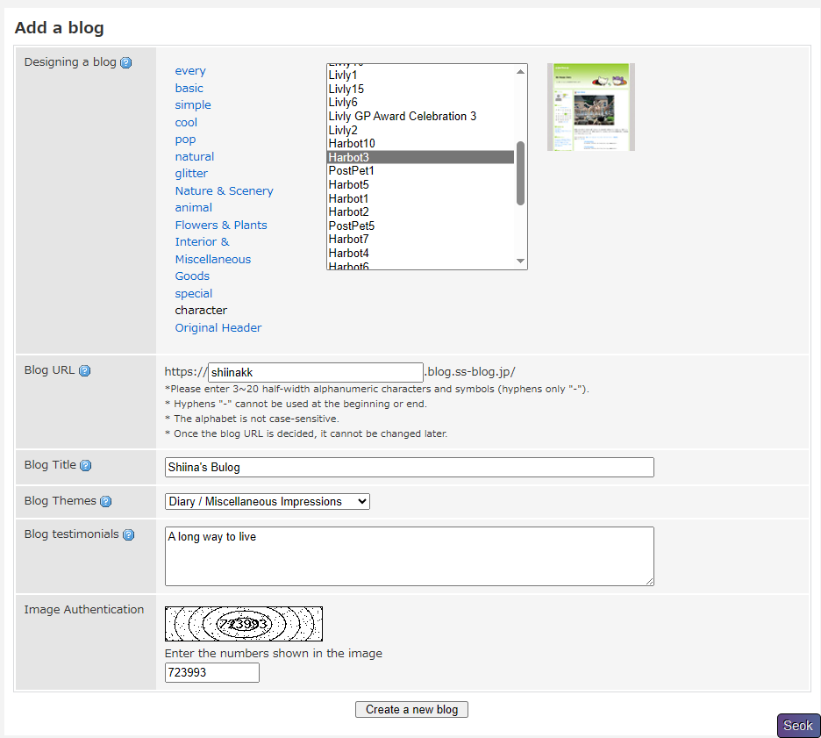Select 'Livly GP Award Celebration 3' design
This screenshot has height=738, width=821.
(403, 117)
